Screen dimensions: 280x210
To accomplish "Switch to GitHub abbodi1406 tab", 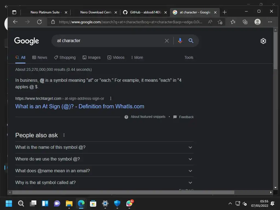I will tap(145, 12).
